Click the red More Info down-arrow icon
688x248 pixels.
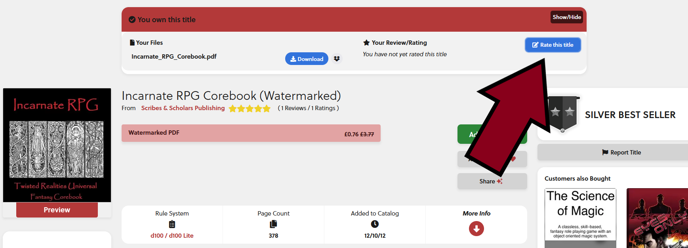476,229
